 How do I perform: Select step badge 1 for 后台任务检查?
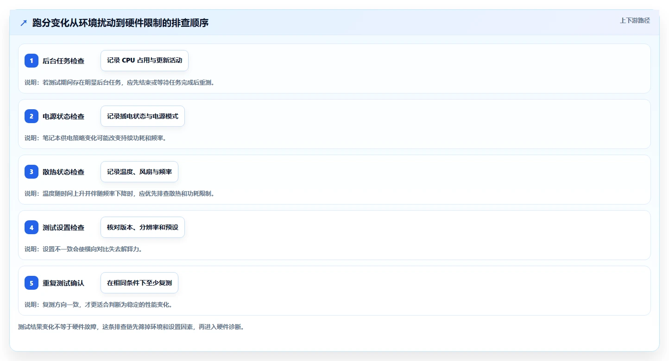pos(32,61)
